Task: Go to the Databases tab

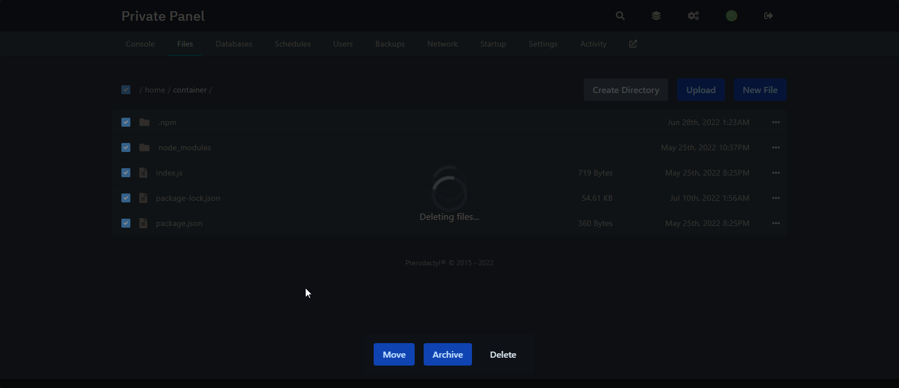Action: point(234,44)
